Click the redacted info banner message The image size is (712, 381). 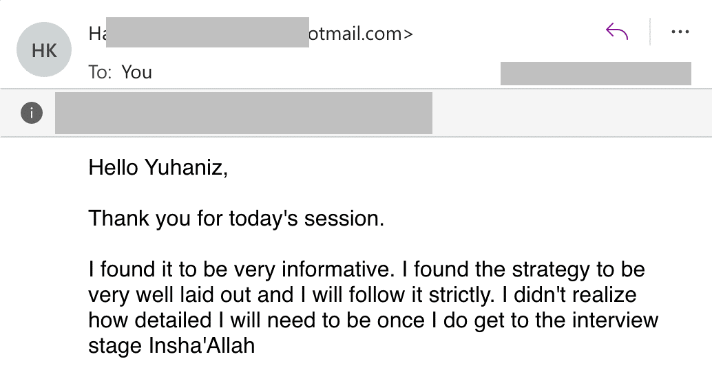click(243, 113)
